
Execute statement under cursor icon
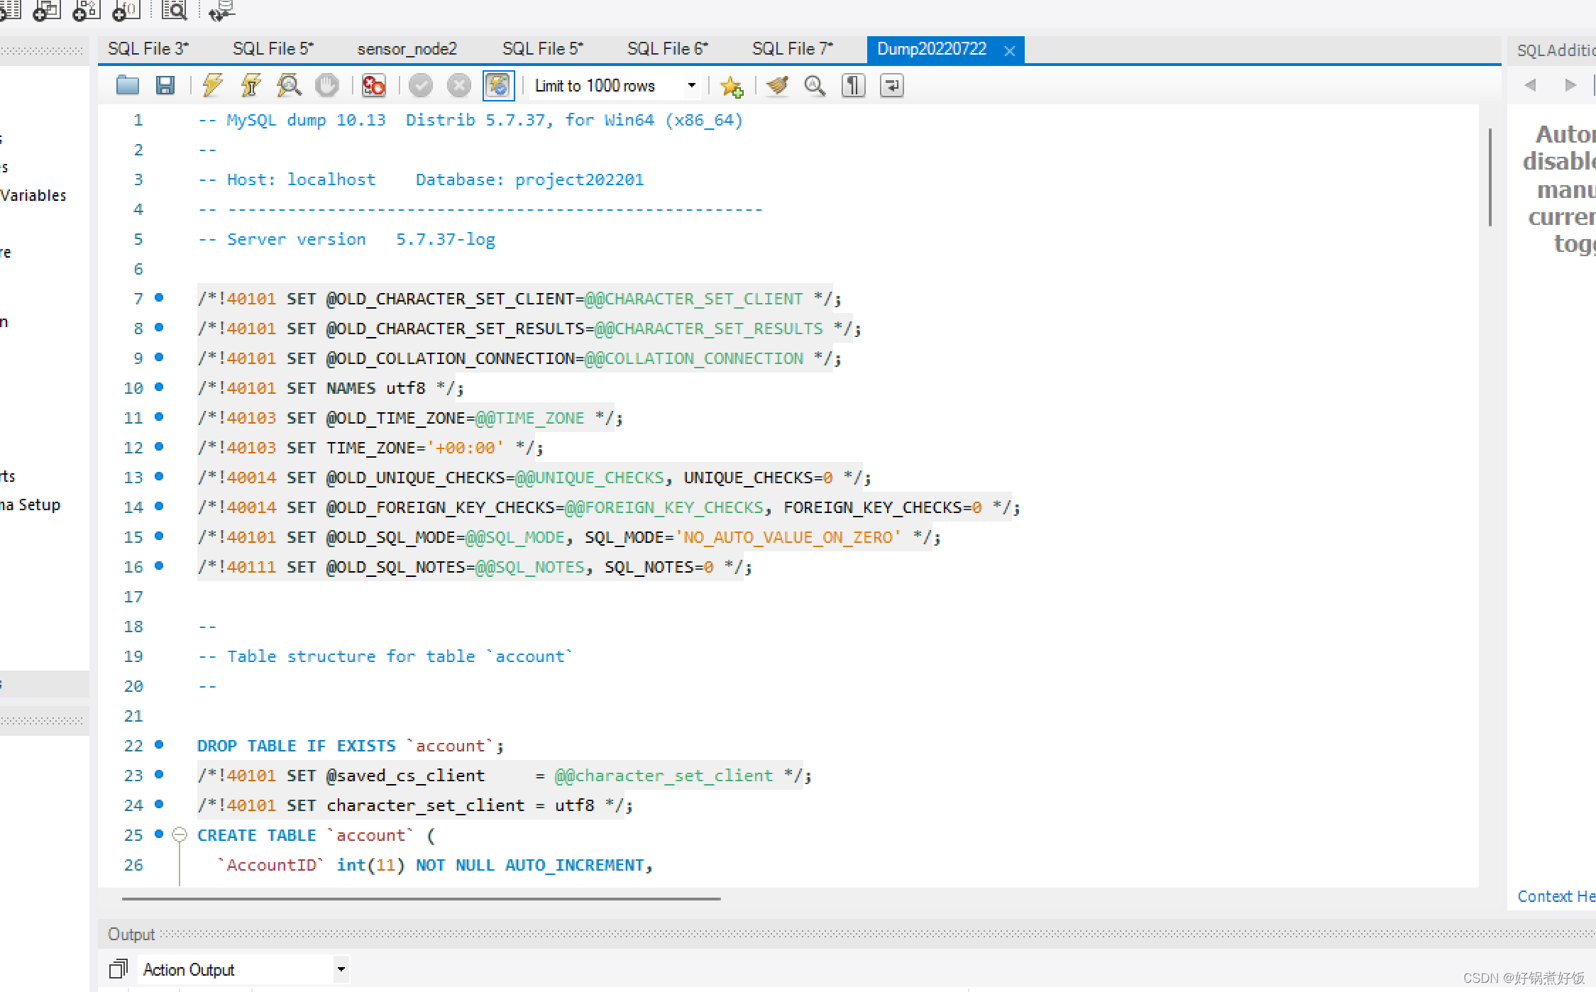click(x=251, y=86)
